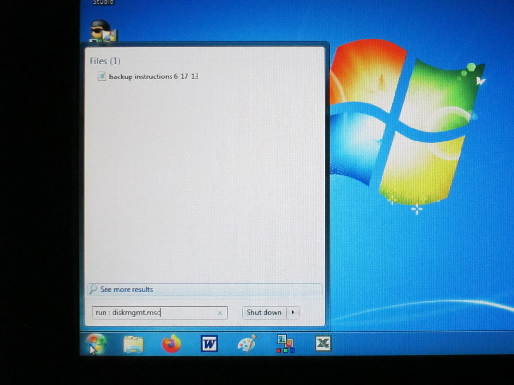This screenshot has width=514, height=385.
Task: Click the magnifier icon beside See more results
Action: [93, 289]
